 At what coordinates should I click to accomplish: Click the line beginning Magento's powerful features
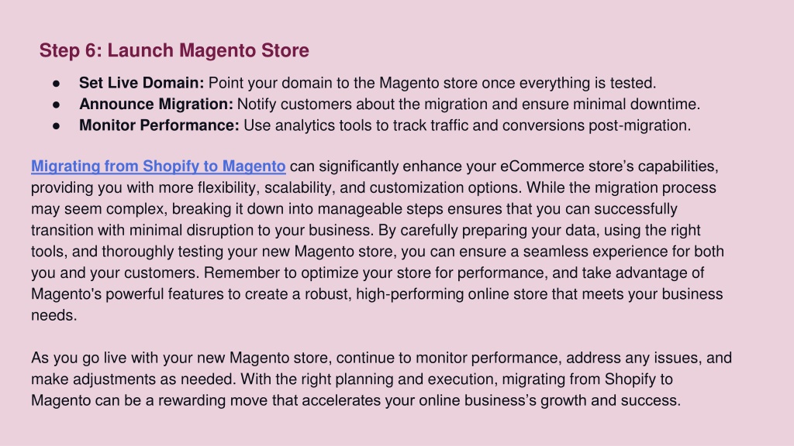click(377, 293)
